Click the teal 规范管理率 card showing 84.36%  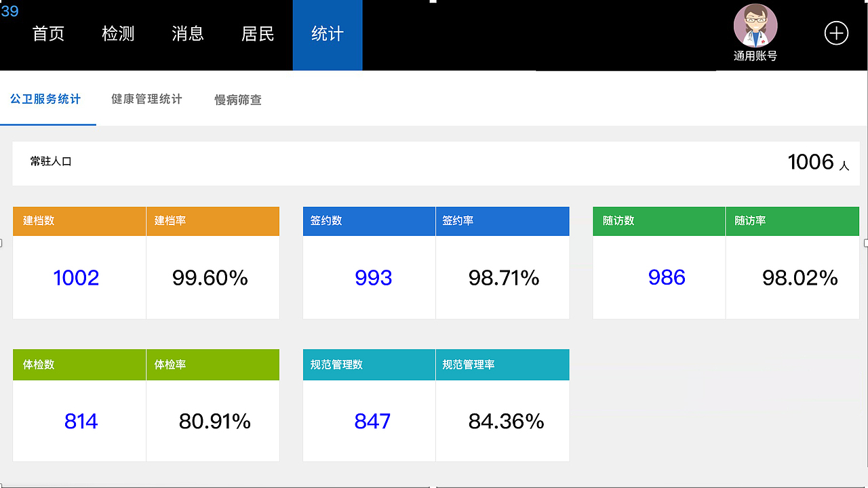pyautogui.click(x=502, y=421)
